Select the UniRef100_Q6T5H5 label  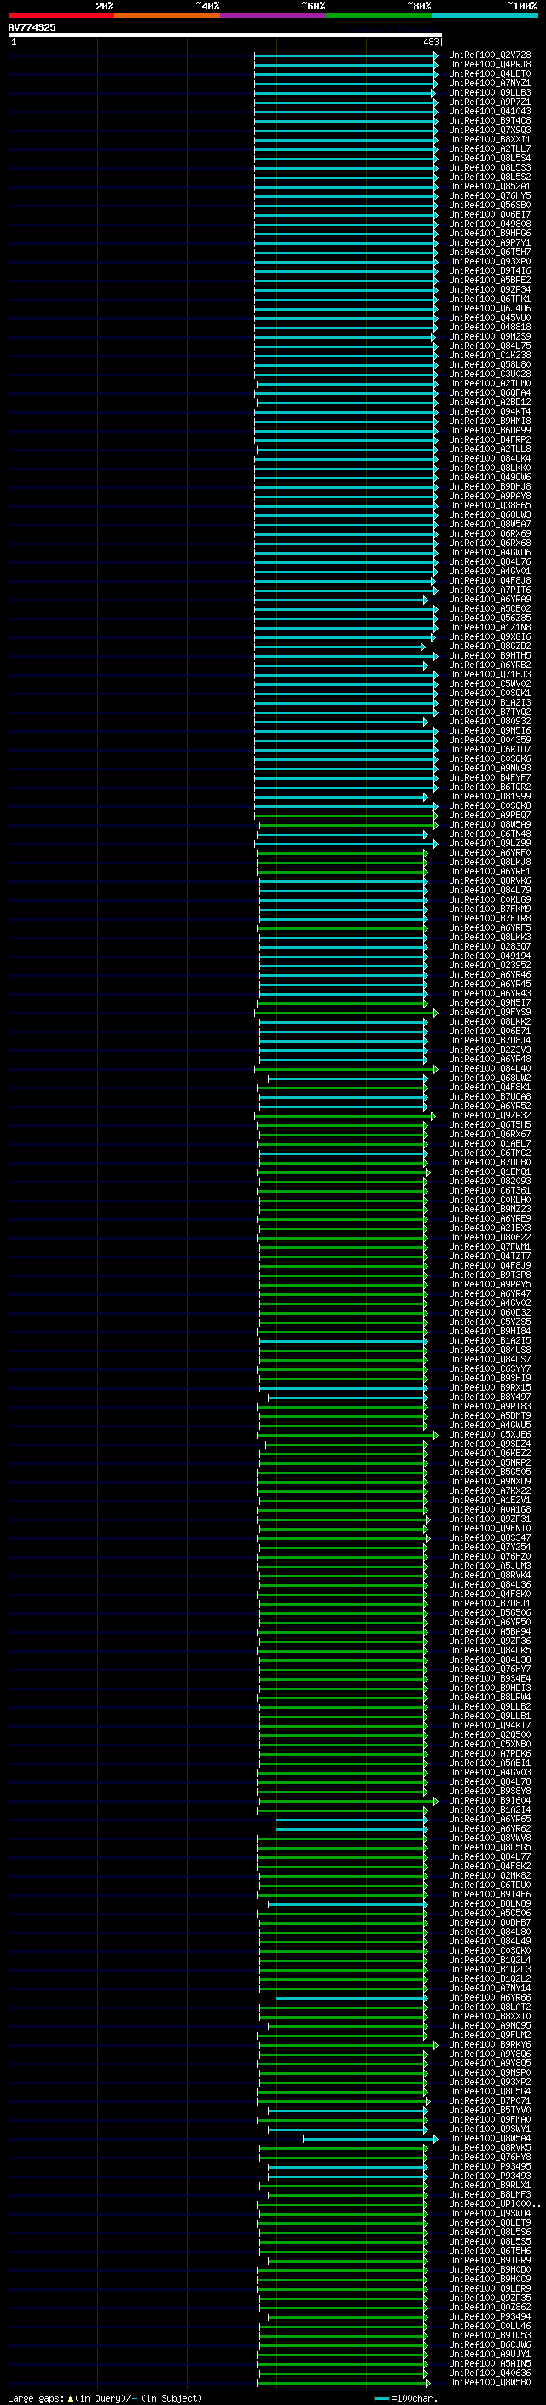[490, 1125]
